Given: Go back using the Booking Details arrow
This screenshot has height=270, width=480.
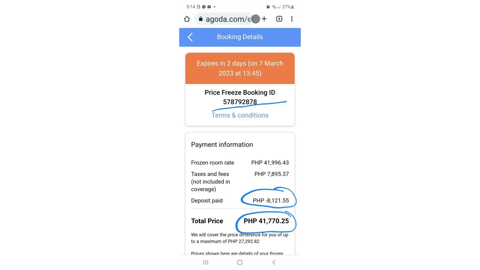Looking at the screenshot, I should [x=190, y=37].
